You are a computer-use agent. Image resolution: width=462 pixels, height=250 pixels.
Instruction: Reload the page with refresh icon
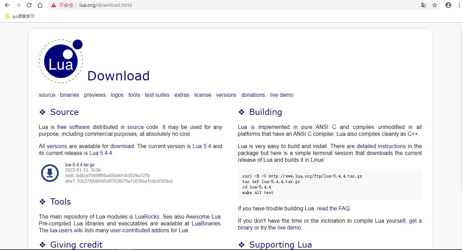click(x=29, y=5)
